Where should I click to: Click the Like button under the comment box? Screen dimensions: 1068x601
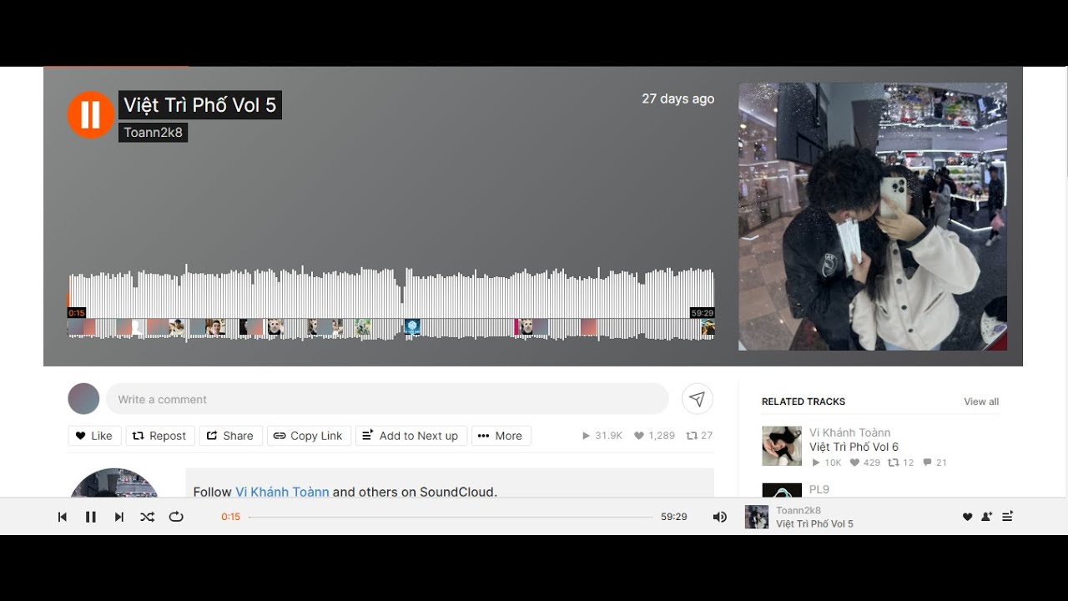(x=94, y=436)
